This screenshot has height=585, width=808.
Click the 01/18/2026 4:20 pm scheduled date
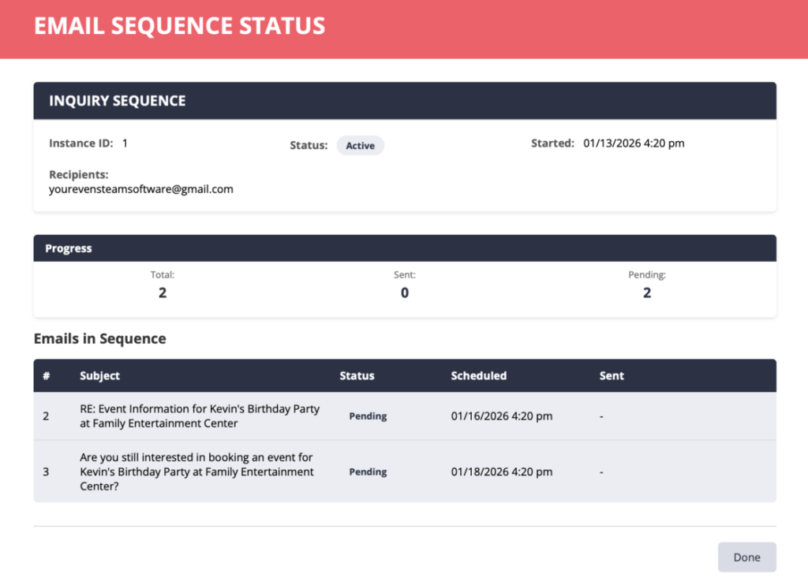click(x=501, y=472)
